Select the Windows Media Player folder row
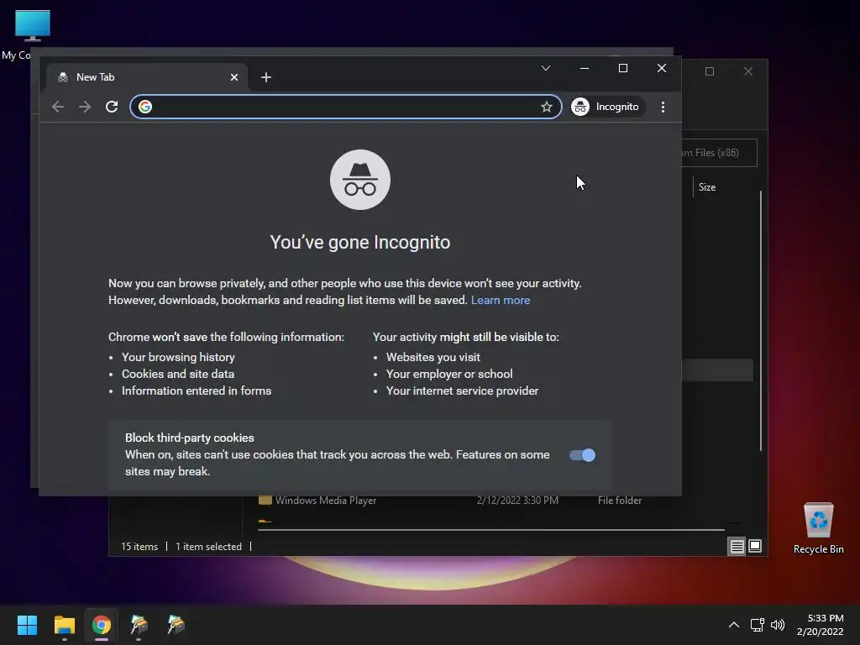The width and height of the screenshot is (860, 645). 450,501
